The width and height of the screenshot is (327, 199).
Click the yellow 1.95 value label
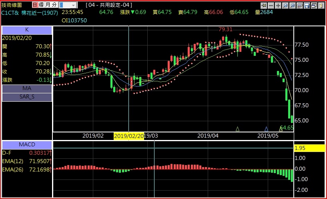tap(309, 148)
